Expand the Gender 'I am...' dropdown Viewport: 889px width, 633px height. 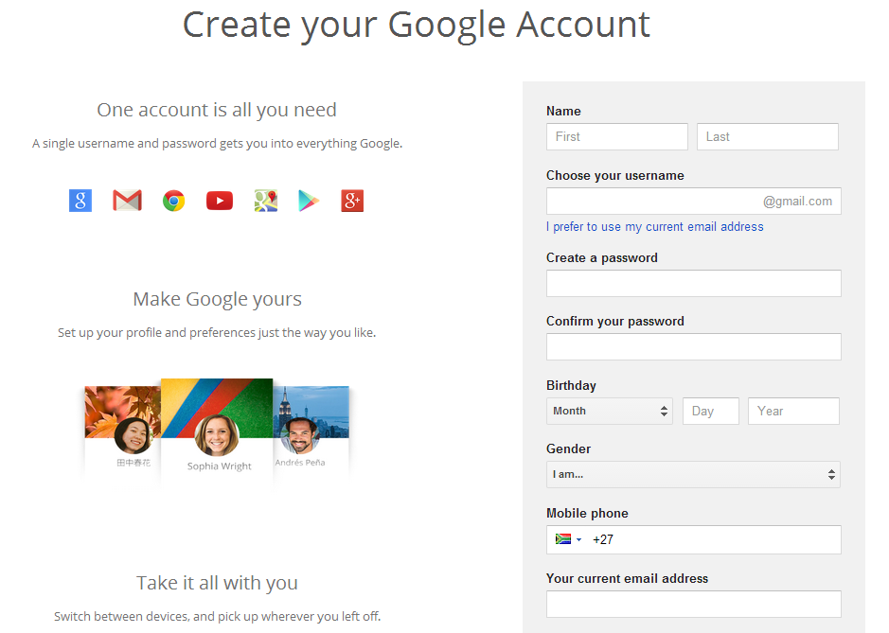tap(693, 474)
